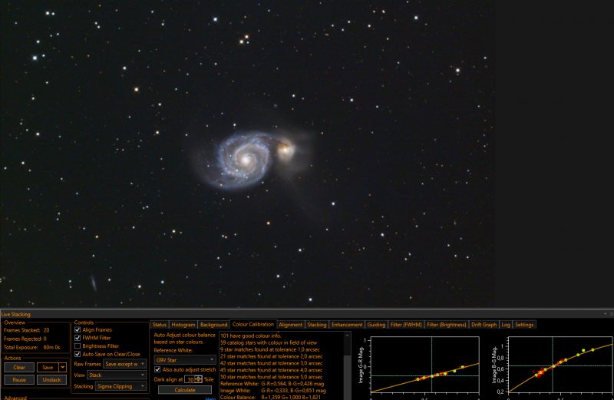Image resolution: width=614 pixels, height=400 pixels.
Task: Click the 'Frames Rejected: 0' value
Action: [45, 339]
